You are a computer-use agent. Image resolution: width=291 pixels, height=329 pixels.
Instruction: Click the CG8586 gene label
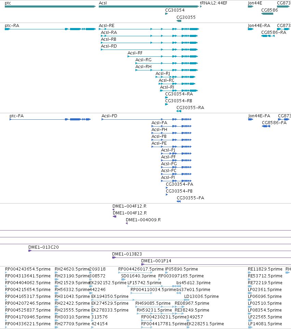269,10
